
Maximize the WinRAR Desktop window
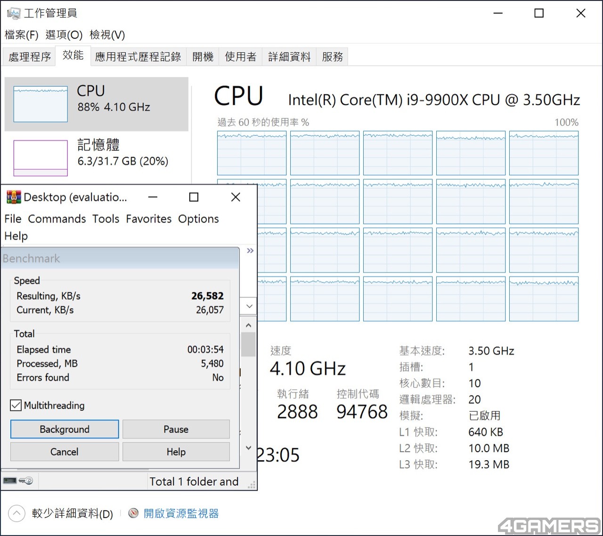coord(194,197)
